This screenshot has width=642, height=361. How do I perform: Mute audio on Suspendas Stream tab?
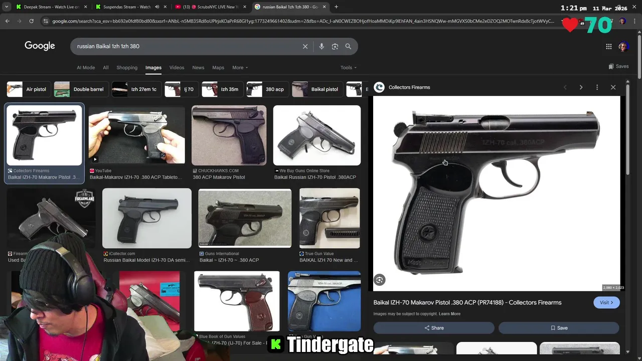[x=157, y=7]
